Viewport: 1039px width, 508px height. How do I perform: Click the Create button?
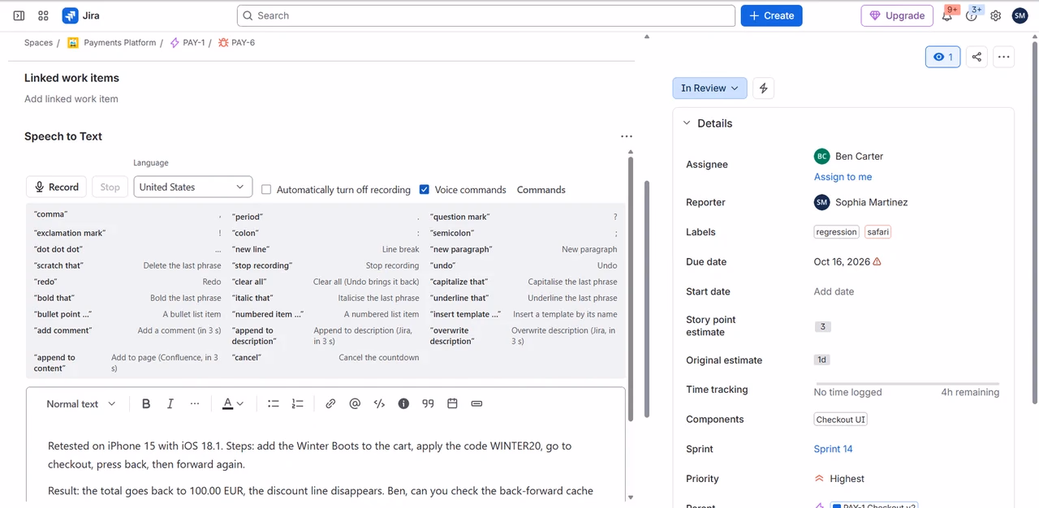coord(771,15)
